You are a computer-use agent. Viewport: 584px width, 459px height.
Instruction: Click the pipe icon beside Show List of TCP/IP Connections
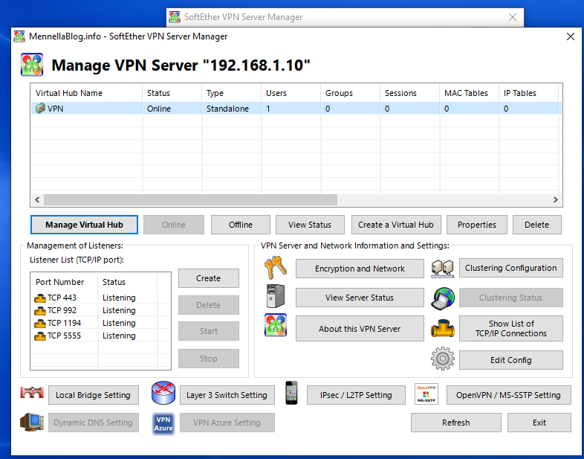tap(443, 328)
